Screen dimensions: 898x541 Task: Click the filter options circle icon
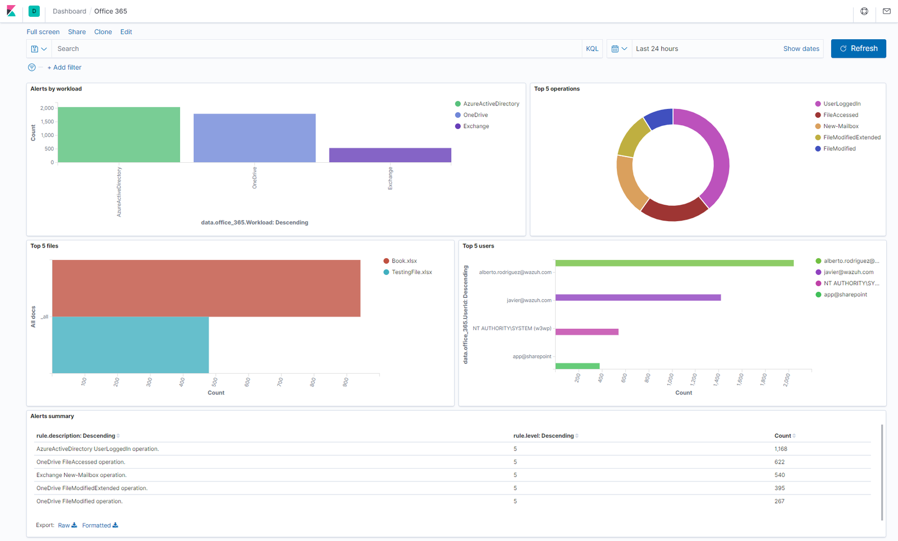coord(32,67)
